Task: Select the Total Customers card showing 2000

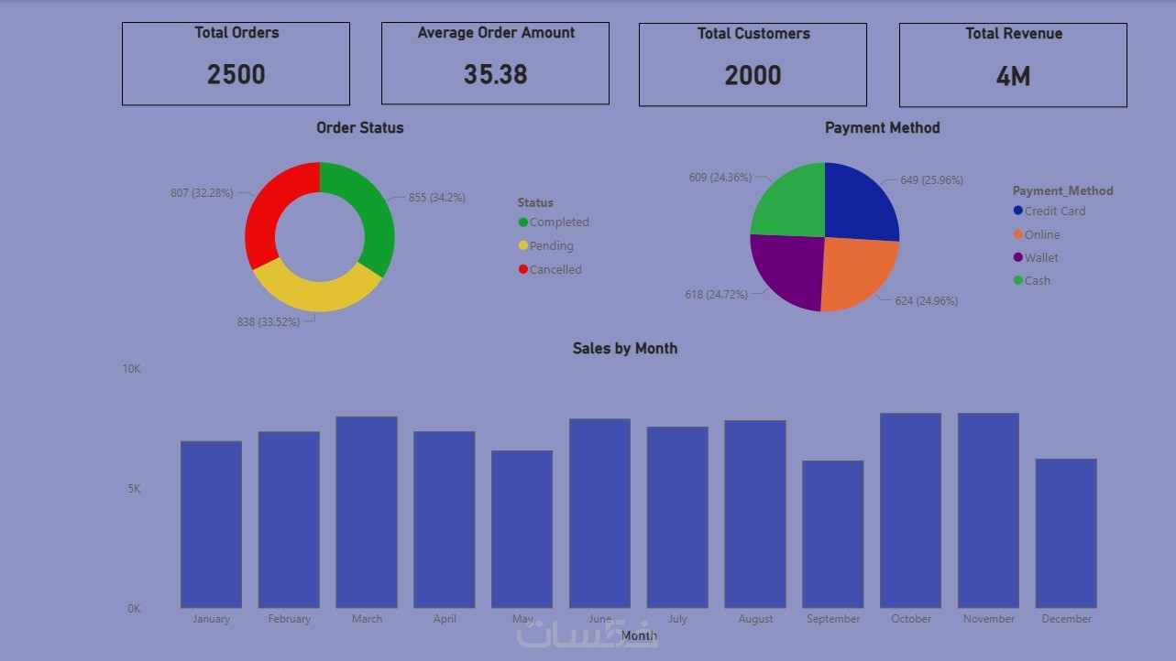Action: 753,64
